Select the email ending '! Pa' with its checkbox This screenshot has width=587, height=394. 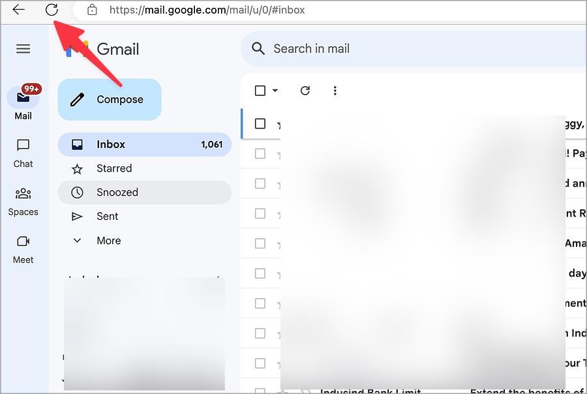click(260, 153)
